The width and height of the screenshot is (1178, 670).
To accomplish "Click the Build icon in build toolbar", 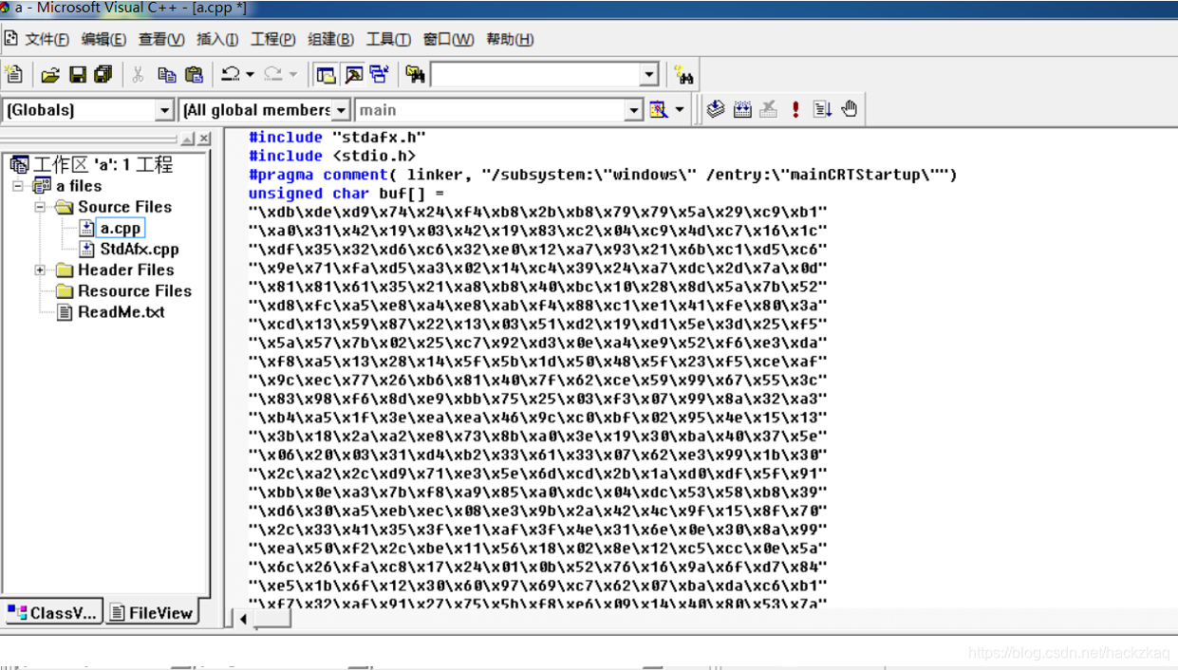I will (x=742, y=109).
